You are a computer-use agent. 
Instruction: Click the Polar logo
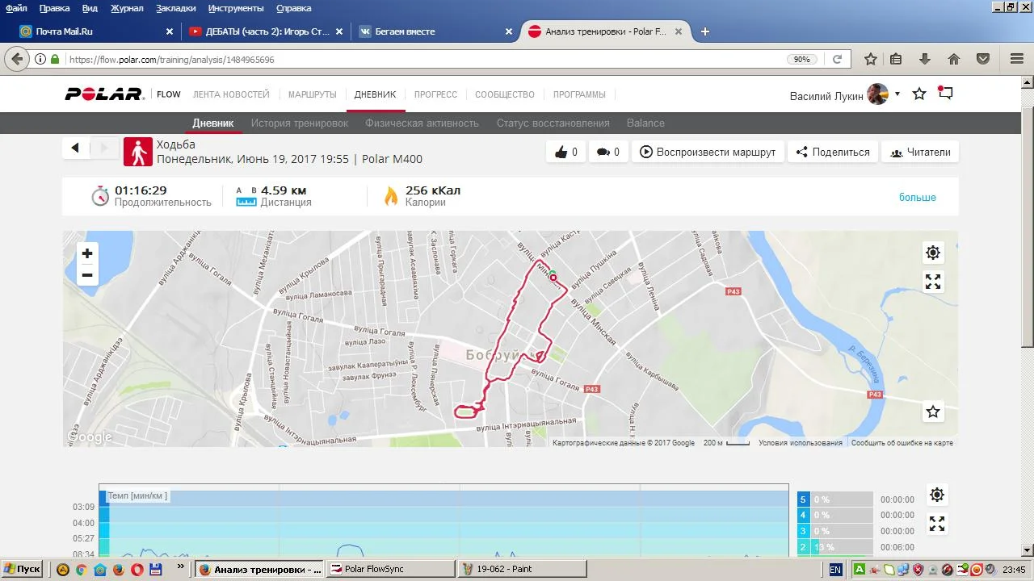tap(104, 94)
